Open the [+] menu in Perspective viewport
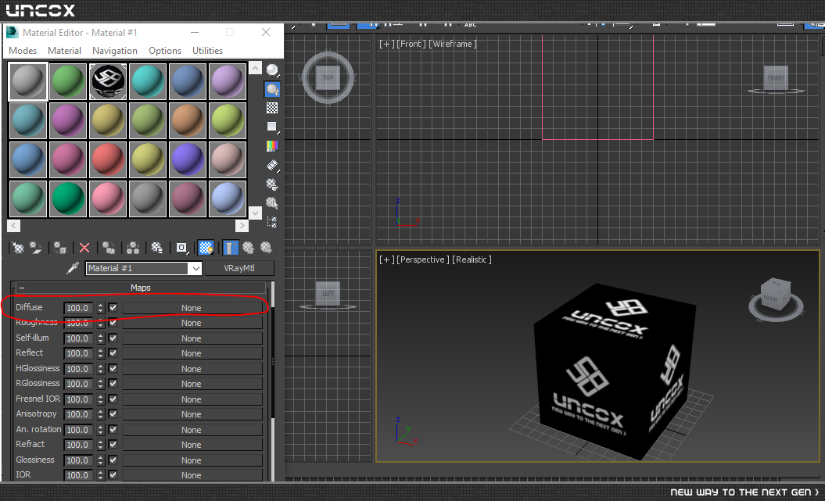 click(x=387, y=259)
